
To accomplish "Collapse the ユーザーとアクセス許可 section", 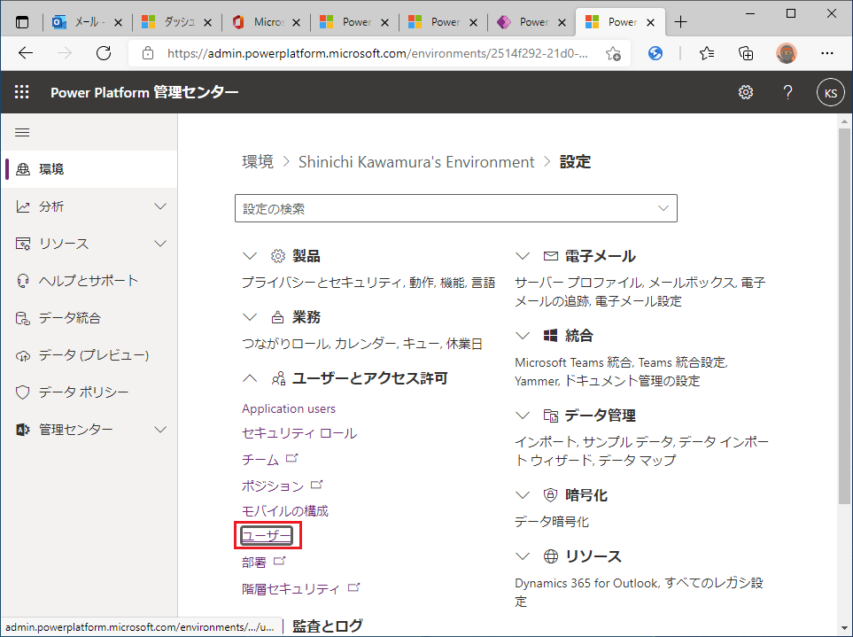I will pos(250,378).
